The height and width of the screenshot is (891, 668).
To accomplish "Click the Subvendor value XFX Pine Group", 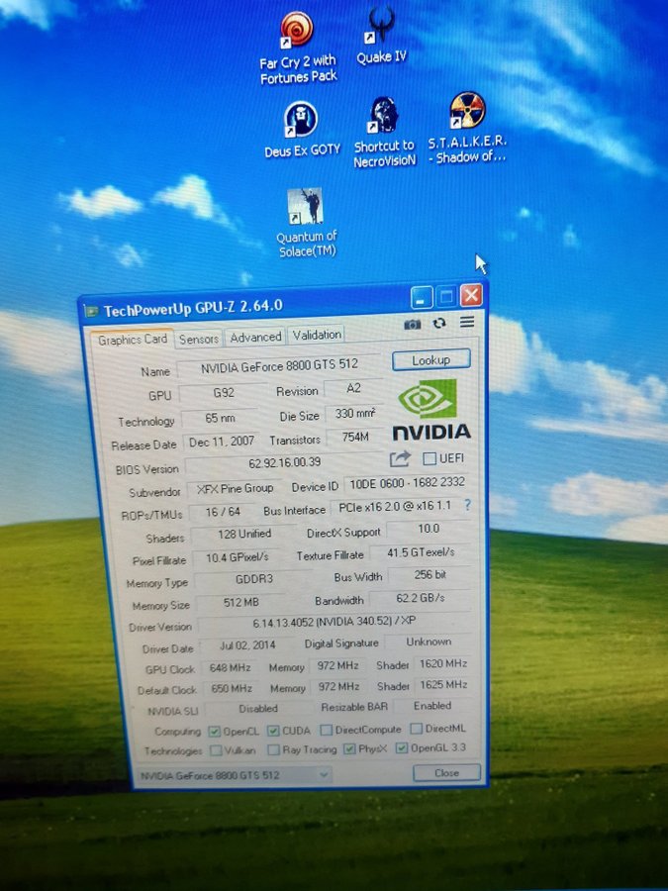I will pyautogui.click(x=235, y=489).
